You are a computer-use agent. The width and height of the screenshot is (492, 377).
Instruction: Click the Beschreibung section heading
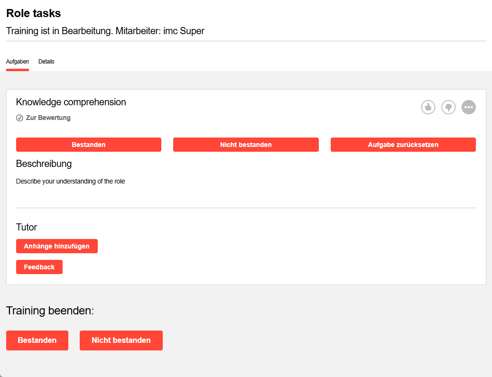click(x=44, y=164)
